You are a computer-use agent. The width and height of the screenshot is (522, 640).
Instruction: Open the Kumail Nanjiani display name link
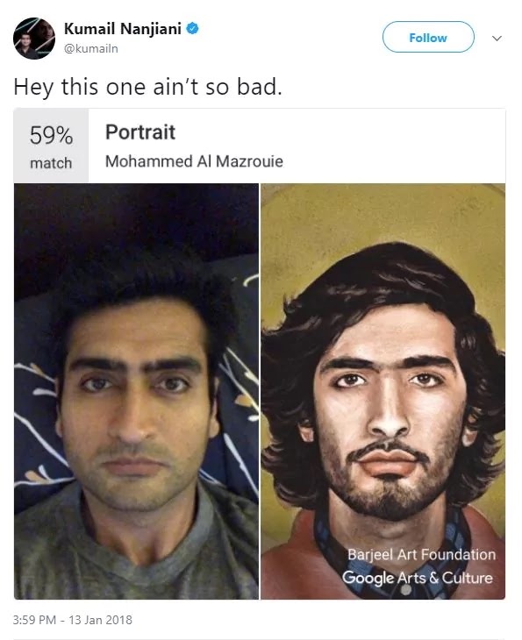[123, 29]
